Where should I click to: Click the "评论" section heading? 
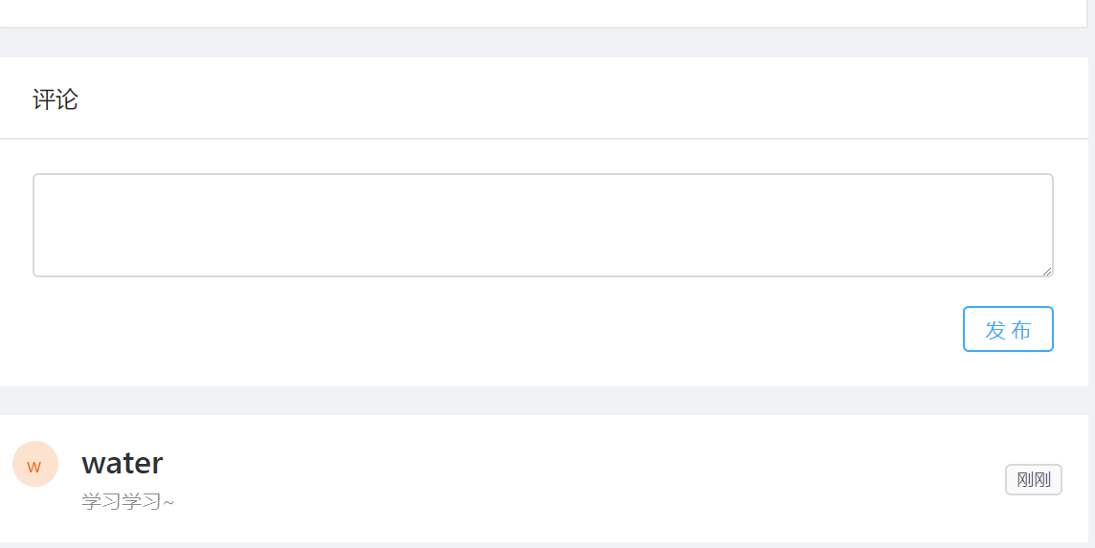point(56,99)
